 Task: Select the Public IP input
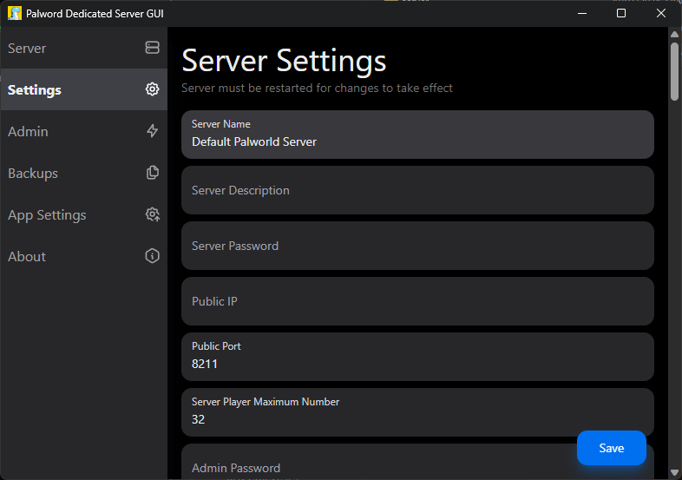[x=416, y=301]
